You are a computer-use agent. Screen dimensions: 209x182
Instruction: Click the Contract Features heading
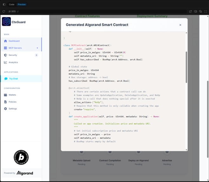click(x=87, y=16)
